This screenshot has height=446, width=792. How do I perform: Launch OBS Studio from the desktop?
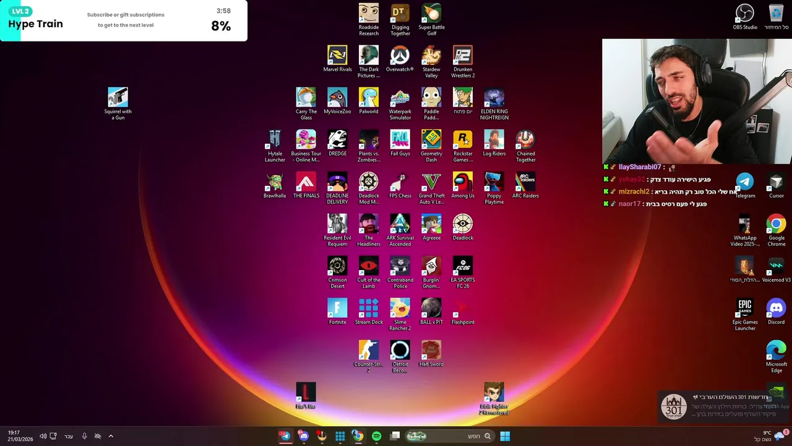(x=745, y=16)
